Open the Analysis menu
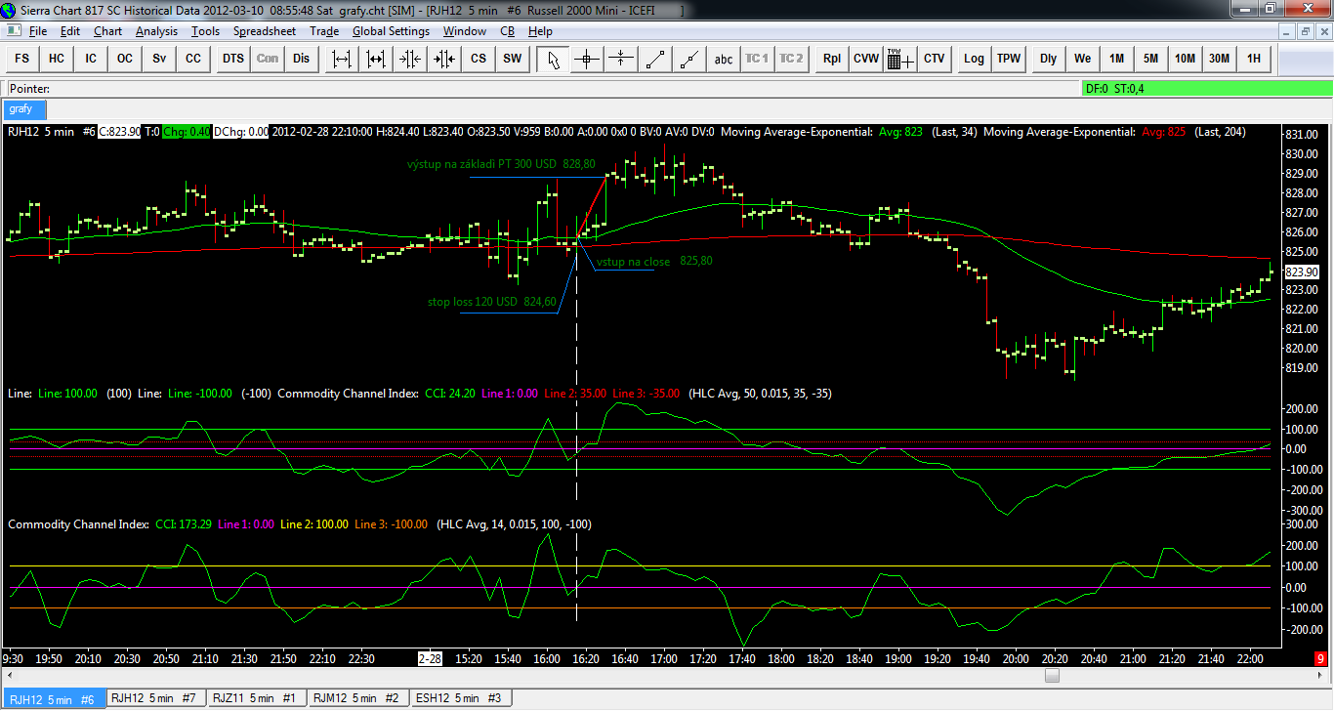The width and height of the screenshot is (1334, 711). [x=156, y=31]
